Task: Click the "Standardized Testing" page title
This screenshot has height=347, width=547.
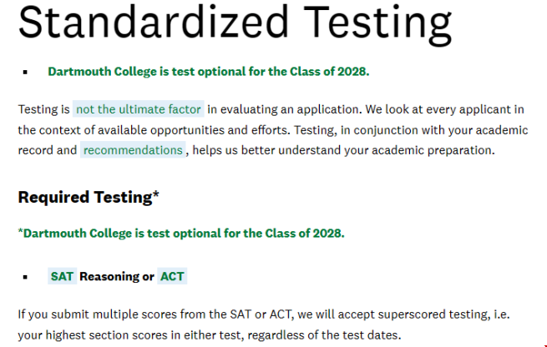Action: coord(236,23)
